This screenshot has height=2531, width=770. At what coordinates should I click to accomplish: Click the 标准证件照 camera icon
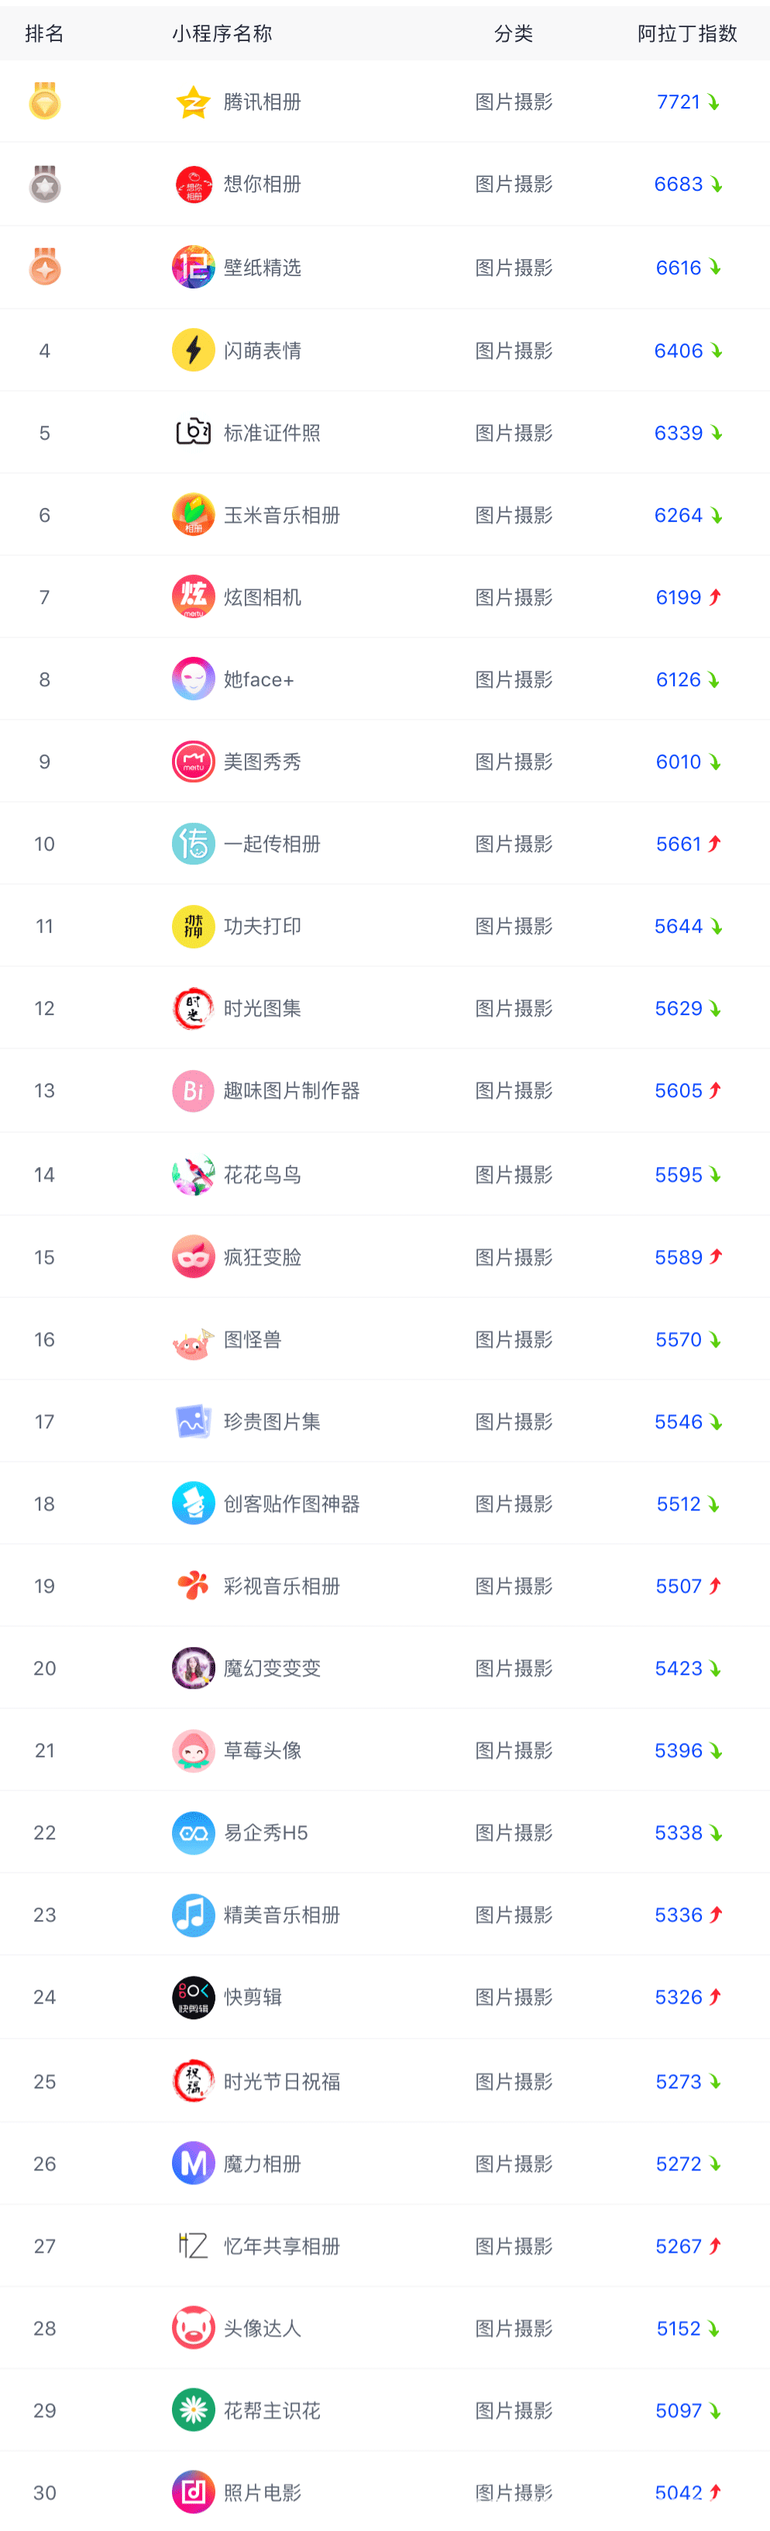pos(194,433)
